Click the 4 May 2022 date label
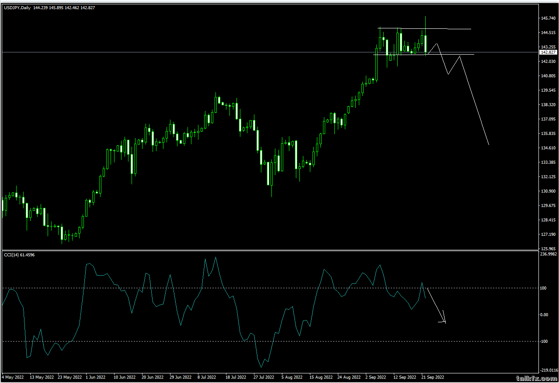Viewport: 559px width, 383px height. click(x=13, y=377)
